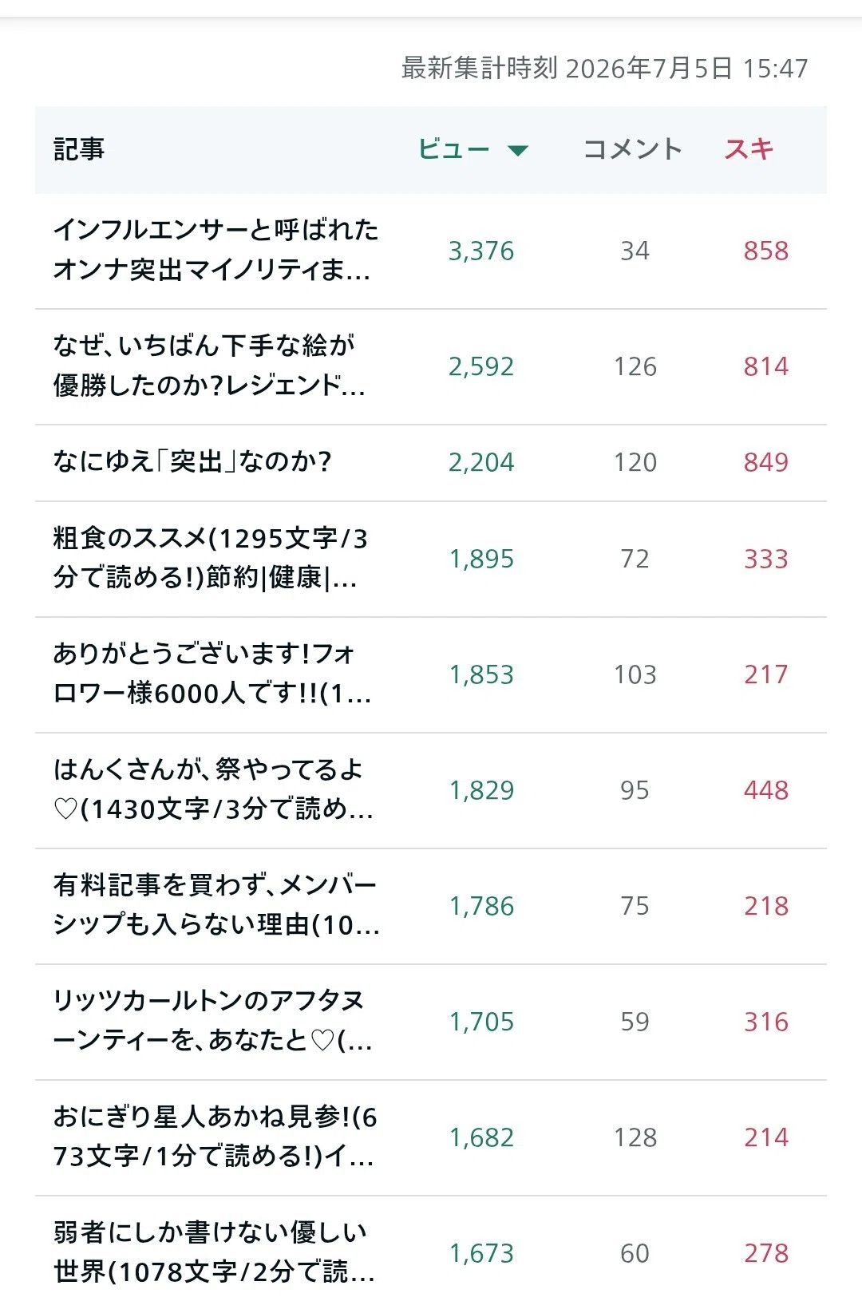Open article おにぎり星人あかね見参
Viewport: 862px width, 1309px height.
pos(215,1137)
